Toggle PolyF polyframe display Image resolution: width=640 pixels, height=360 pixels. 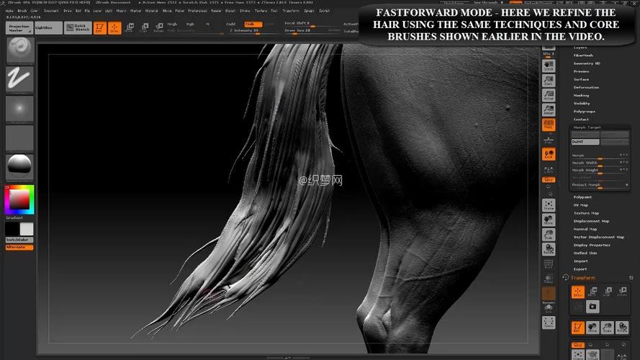(x=549, y=264)
